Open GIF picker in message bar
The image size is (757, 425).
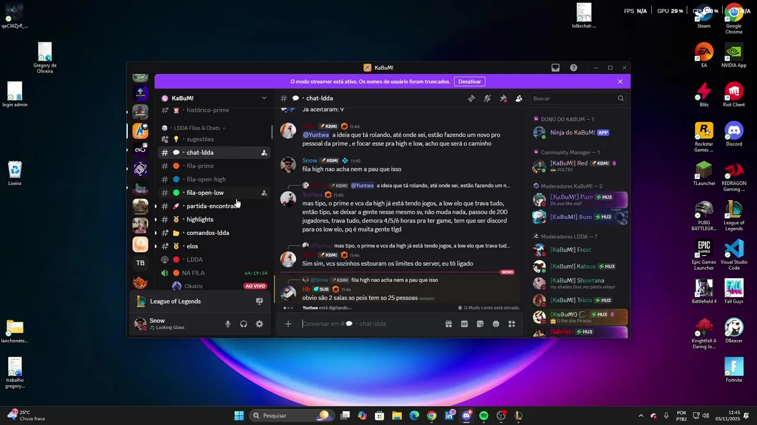pyautogui.click(x=464, y=323)
